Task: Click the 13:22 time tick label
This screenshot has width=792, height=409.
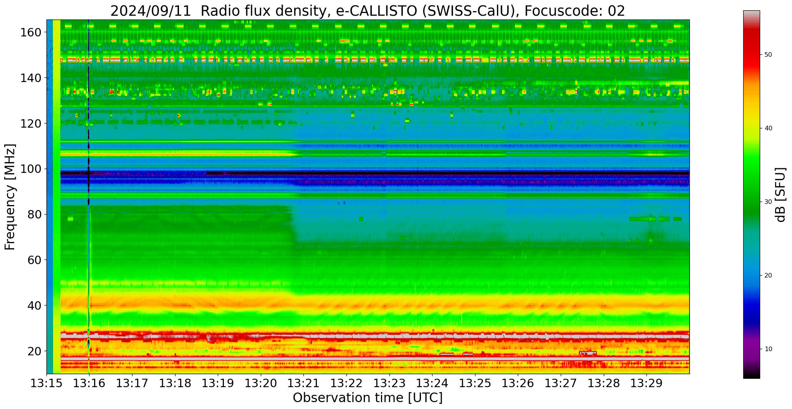Action: [x=346, y=383]
